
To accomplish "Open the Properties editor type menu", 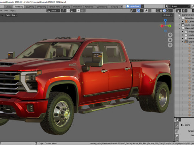I will 178,120.
